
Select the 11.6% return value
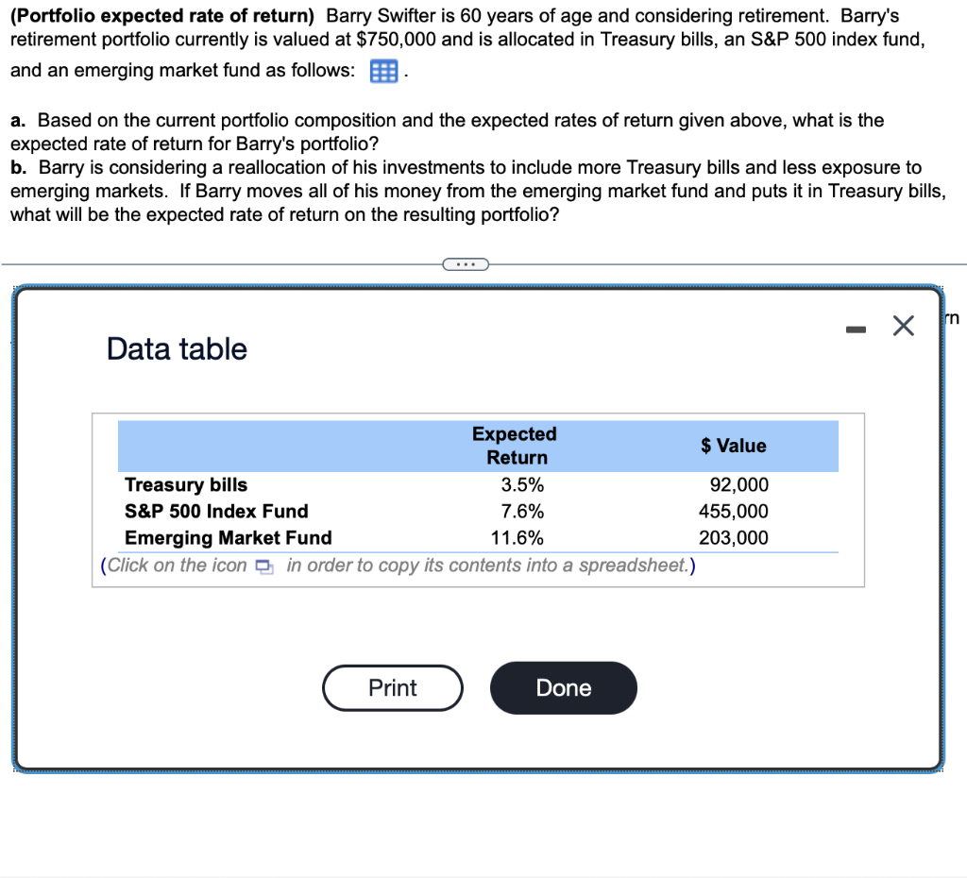click(x=516, y=538)
